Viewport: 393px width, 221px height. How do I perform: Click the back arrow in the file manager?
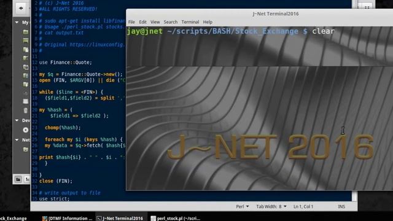(x=21, y=8)
